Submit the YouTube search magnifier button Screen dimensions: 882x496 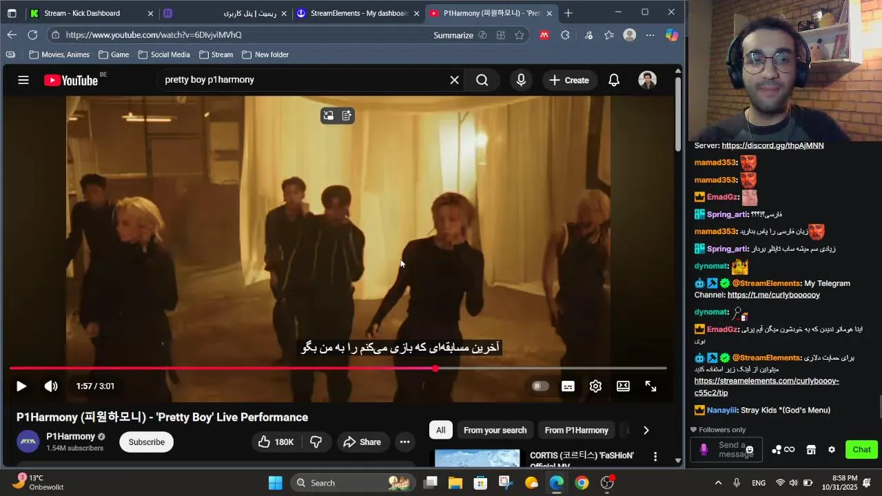click(482, 80)
